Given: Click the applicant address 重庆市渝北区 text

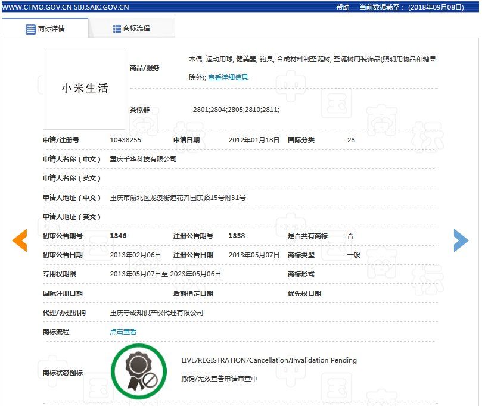Looking at the screenshot, I should pyautogui.click(x=178, y=198).
